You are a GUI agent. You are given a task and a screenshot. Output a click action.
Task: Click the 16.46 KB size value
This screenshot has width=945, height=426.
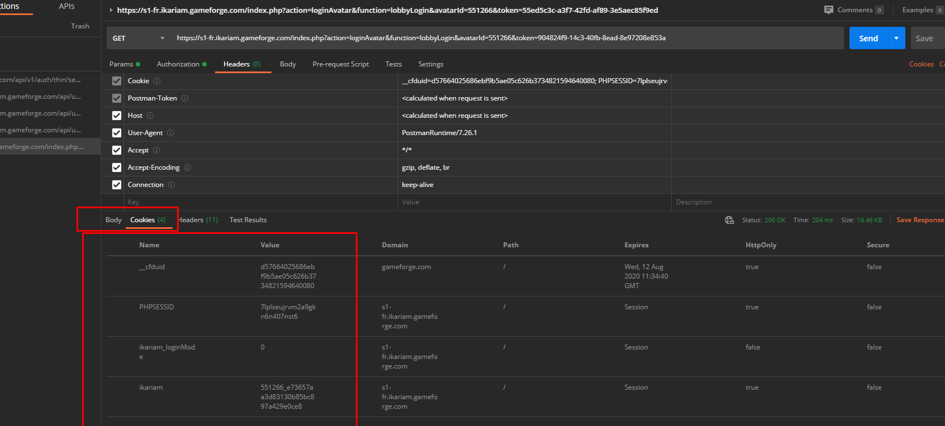click(x=869, y=220)
